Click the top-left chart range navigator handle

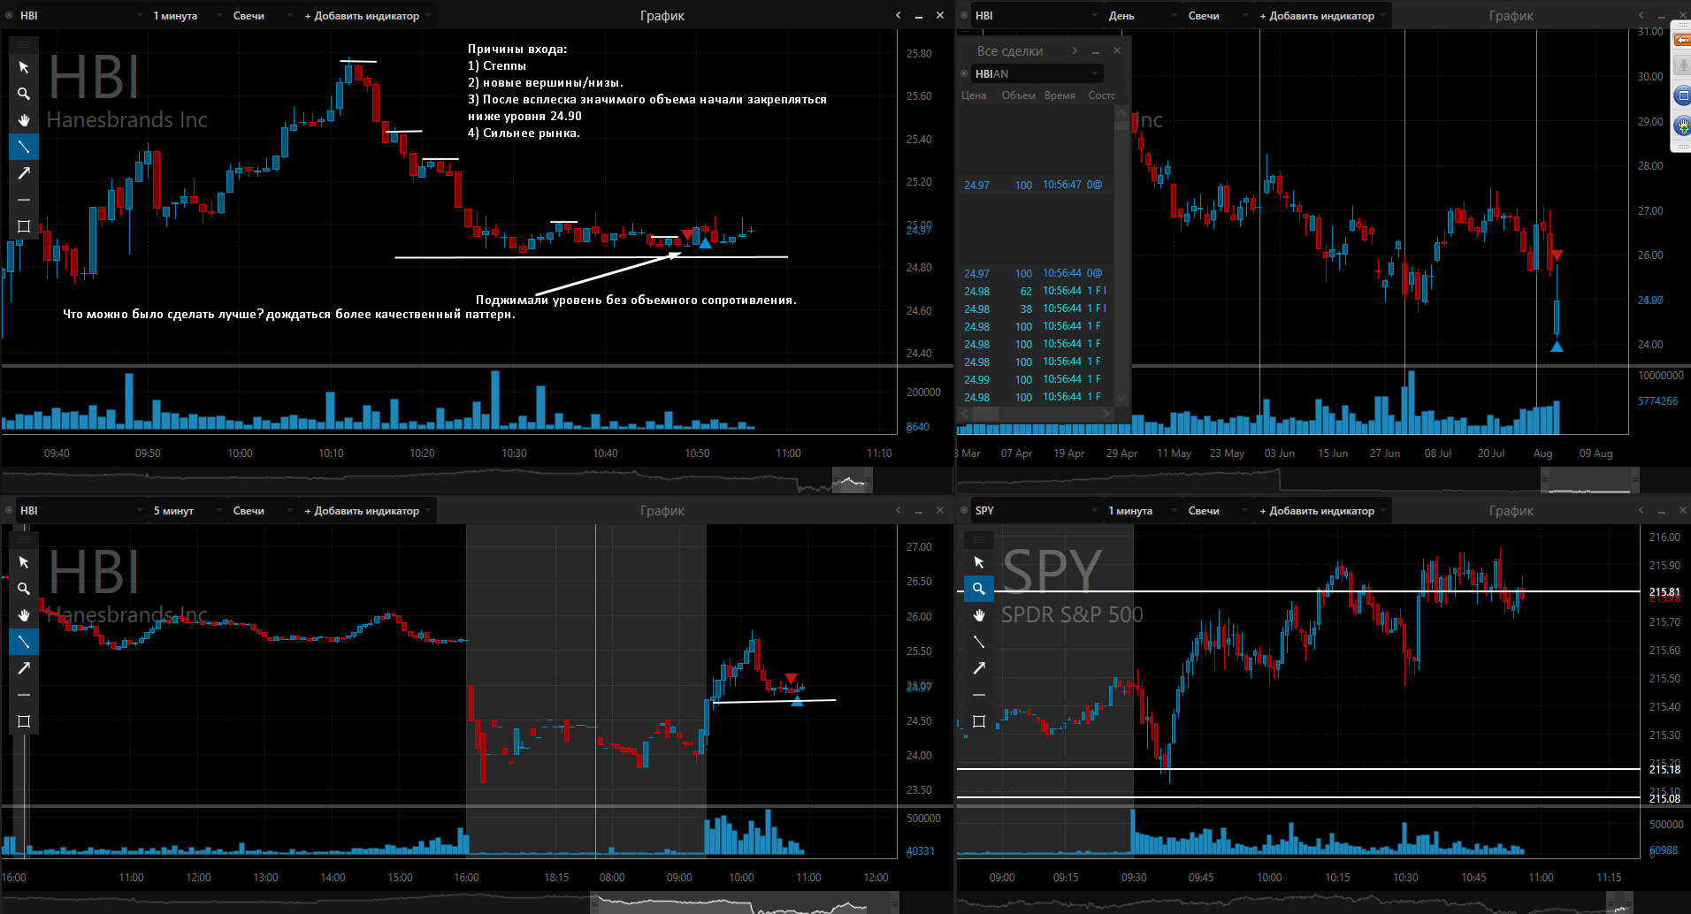click(x=852, y=482)
